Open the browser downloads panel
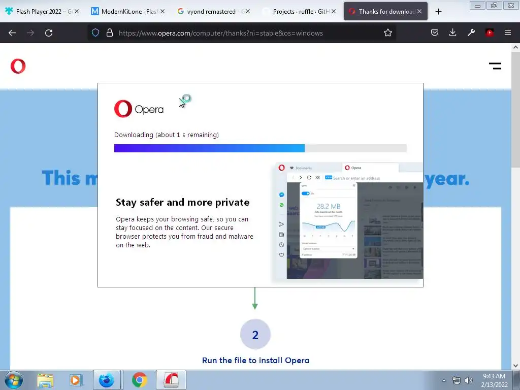This screenshot has width=520, height=390. (x=452, y=33)
